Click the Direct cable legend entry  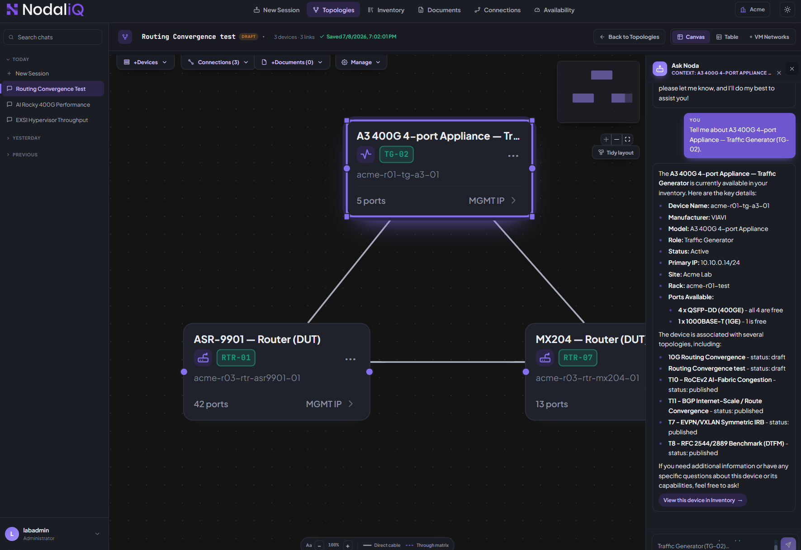click(382, 545)
